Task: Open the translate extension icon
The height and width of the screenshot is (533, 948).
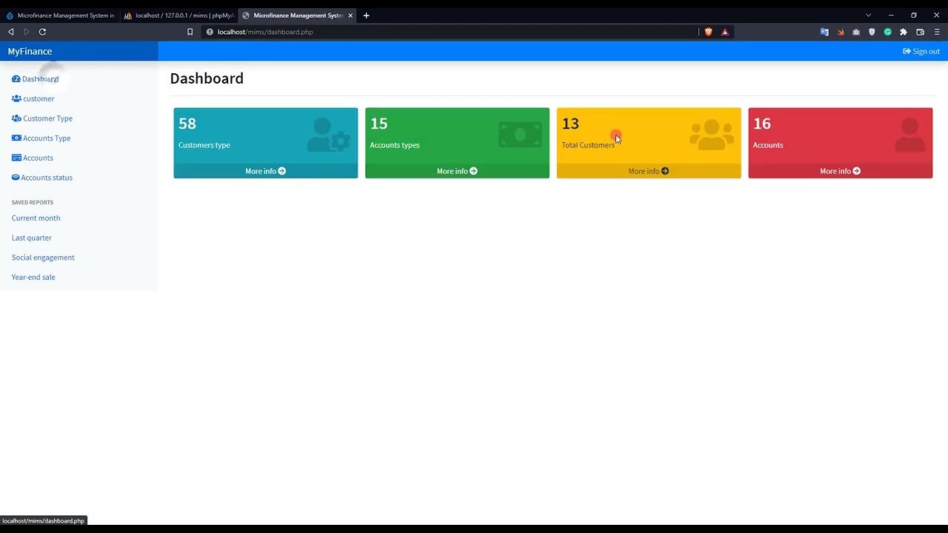Action: [824, 32]
